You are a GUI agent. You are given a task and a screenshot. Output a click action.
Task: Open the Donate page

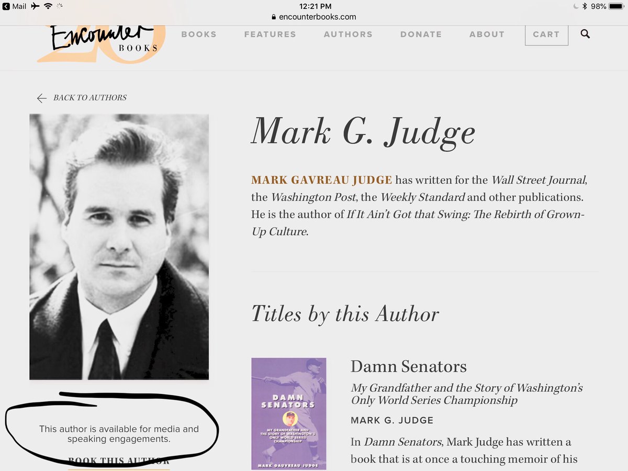pos(421,34)
